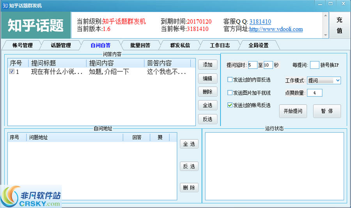Click scroll down arrow in info panel
This screenshot has height=208, width=351.
pos(326,35)
